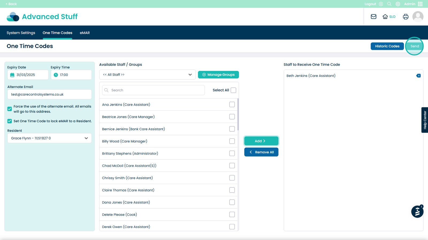Click the search magnifier in top bar
Image resolution: width=428 pixels, height=240 pixels.
tap(389, 4)
